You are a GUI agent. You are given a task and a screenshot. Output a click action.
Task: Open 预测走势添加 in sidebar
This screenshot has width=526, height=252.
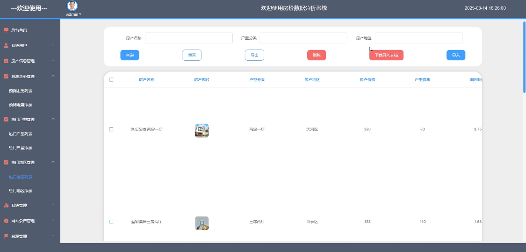(x=21, y=105)
